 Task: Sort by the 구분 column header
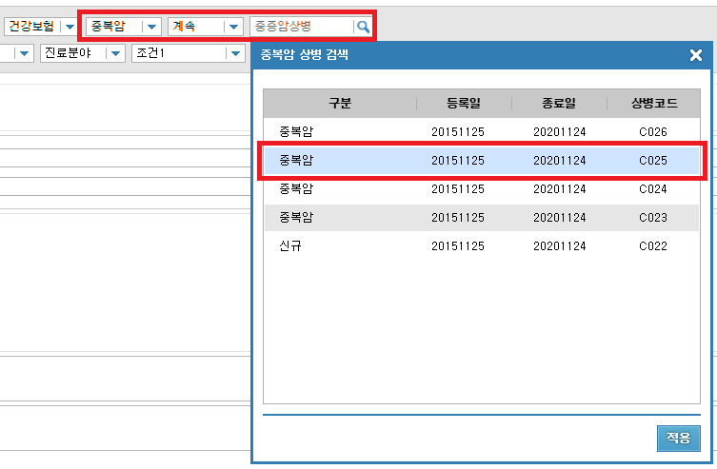[x=340, y=104]
